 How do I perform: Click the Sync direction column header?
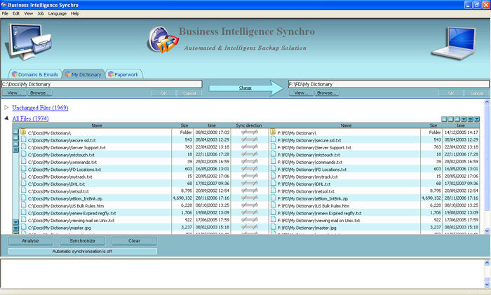(x=249, y=125)
